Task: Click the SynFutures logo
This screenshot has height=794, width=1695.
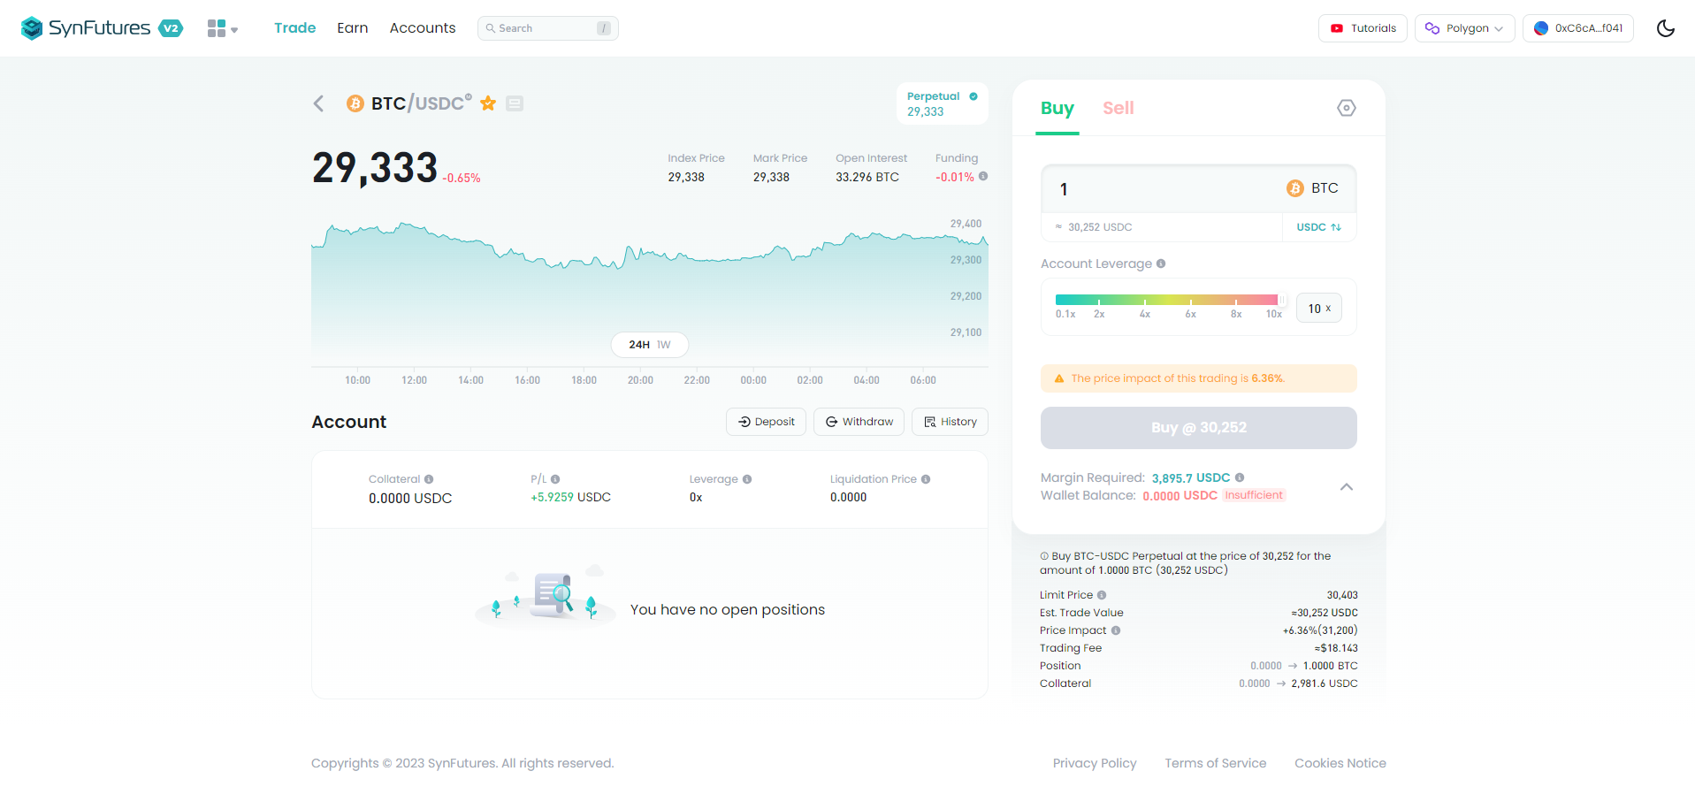Action: click(x=102, y=28)
